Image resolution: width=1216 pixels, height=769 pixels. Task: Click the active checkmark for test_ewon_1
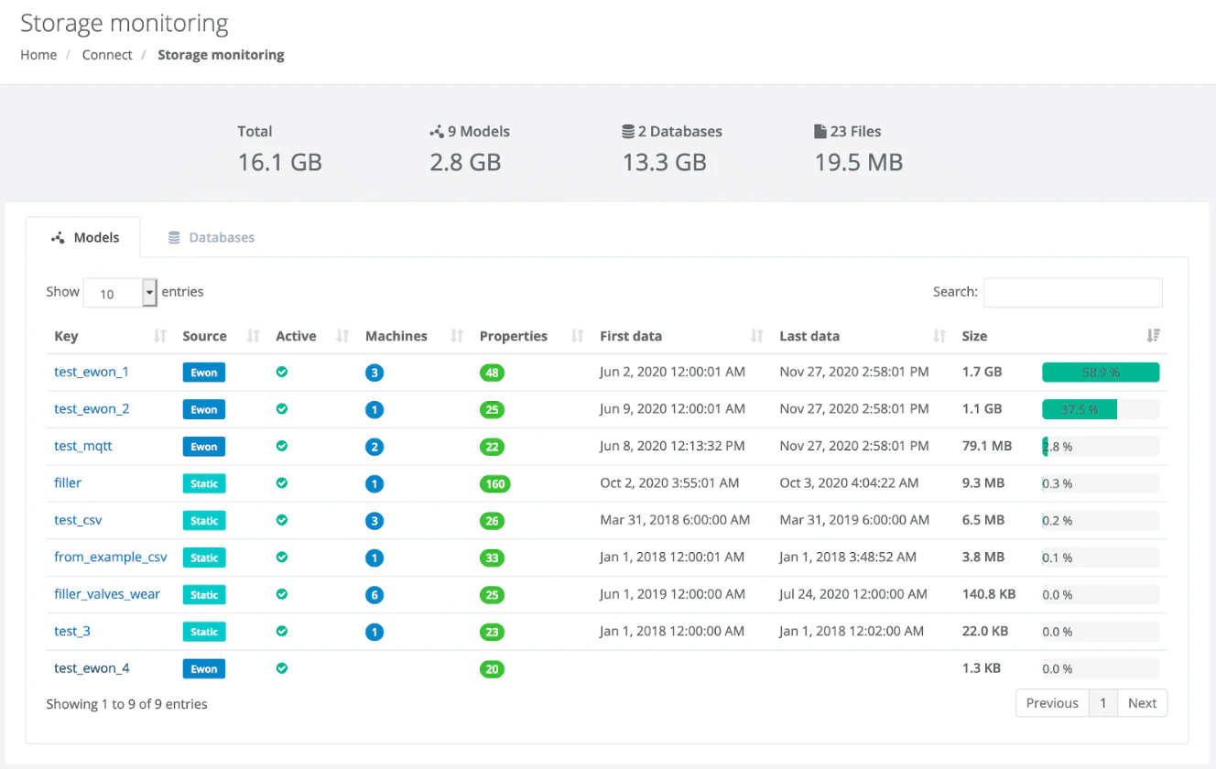pos(282,373)
